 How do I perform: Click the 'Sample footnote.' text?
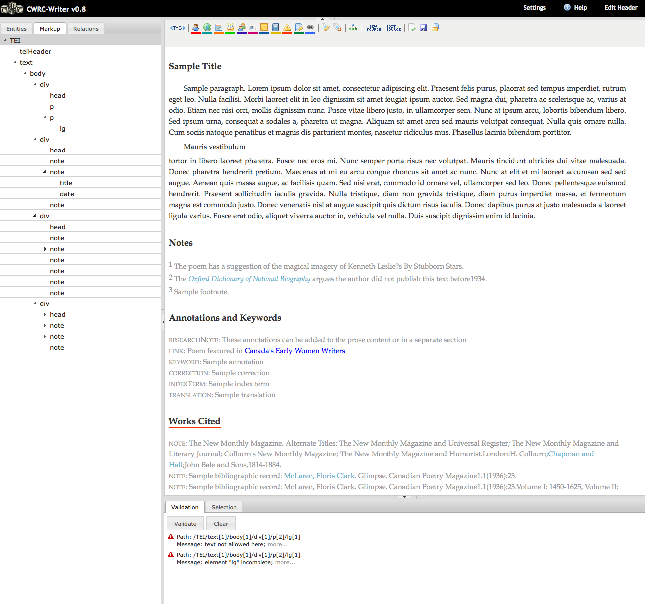coord(201,292)
